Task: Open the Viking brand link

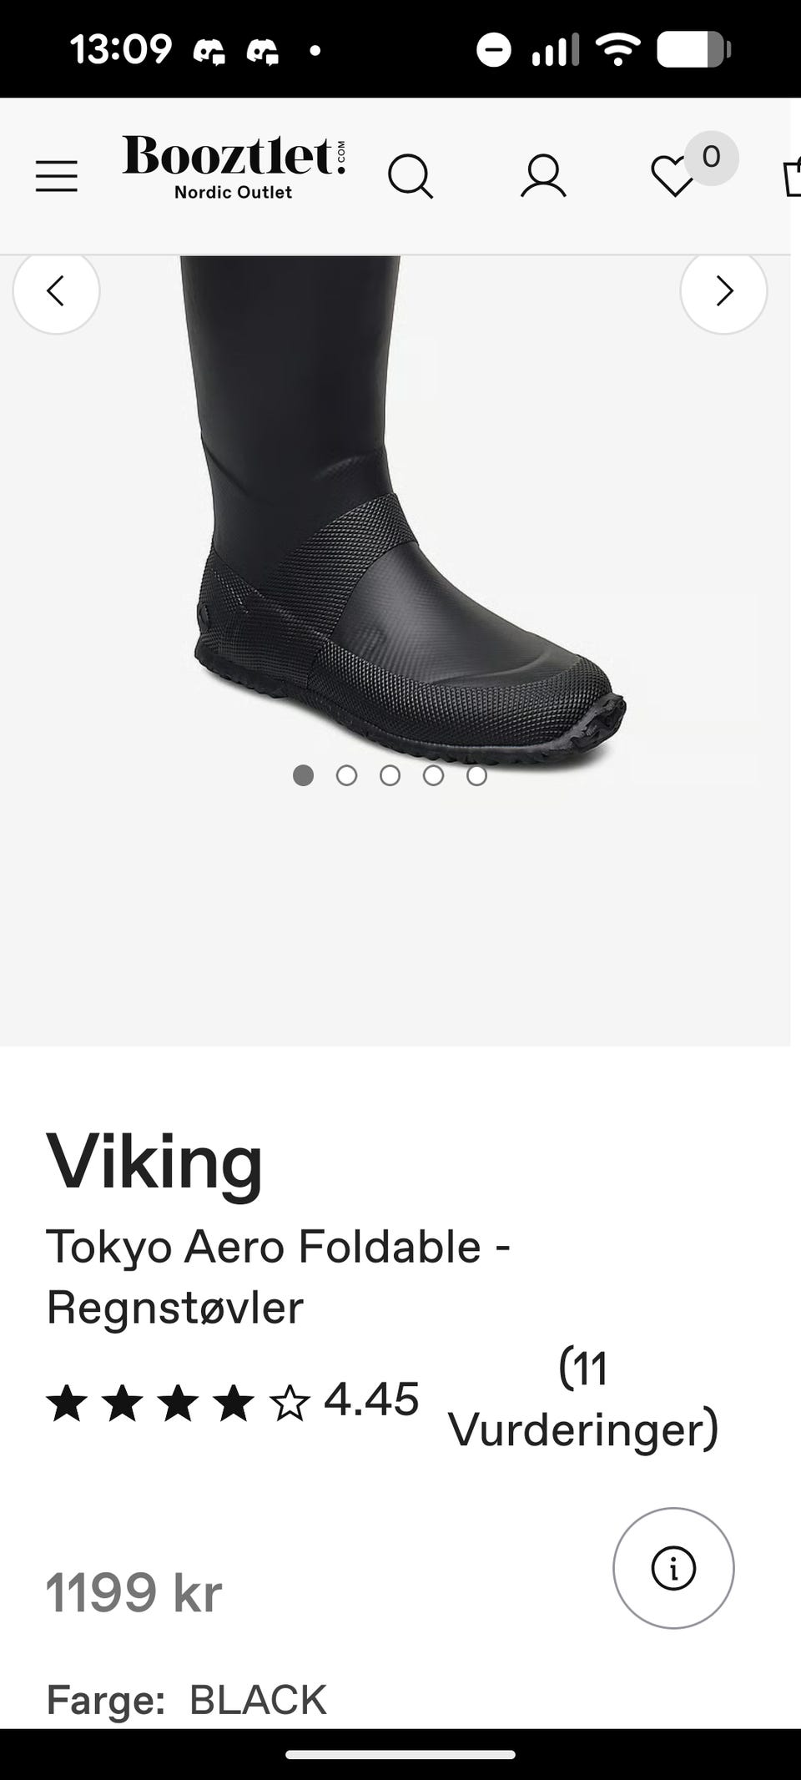Action: point(155,1161)
